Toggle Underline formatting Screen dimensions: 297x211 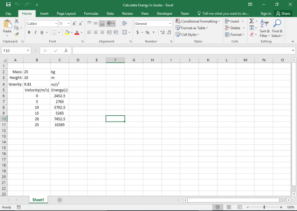[42, 32]
